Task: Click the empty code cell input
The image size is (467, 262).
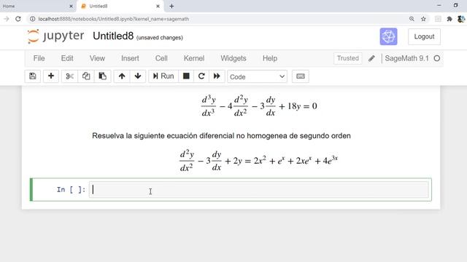Action: (259, 189)
